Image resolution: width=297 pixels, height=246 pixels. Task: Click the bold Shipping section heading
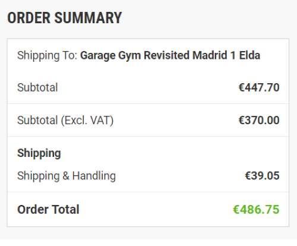(x=39, y=153)
